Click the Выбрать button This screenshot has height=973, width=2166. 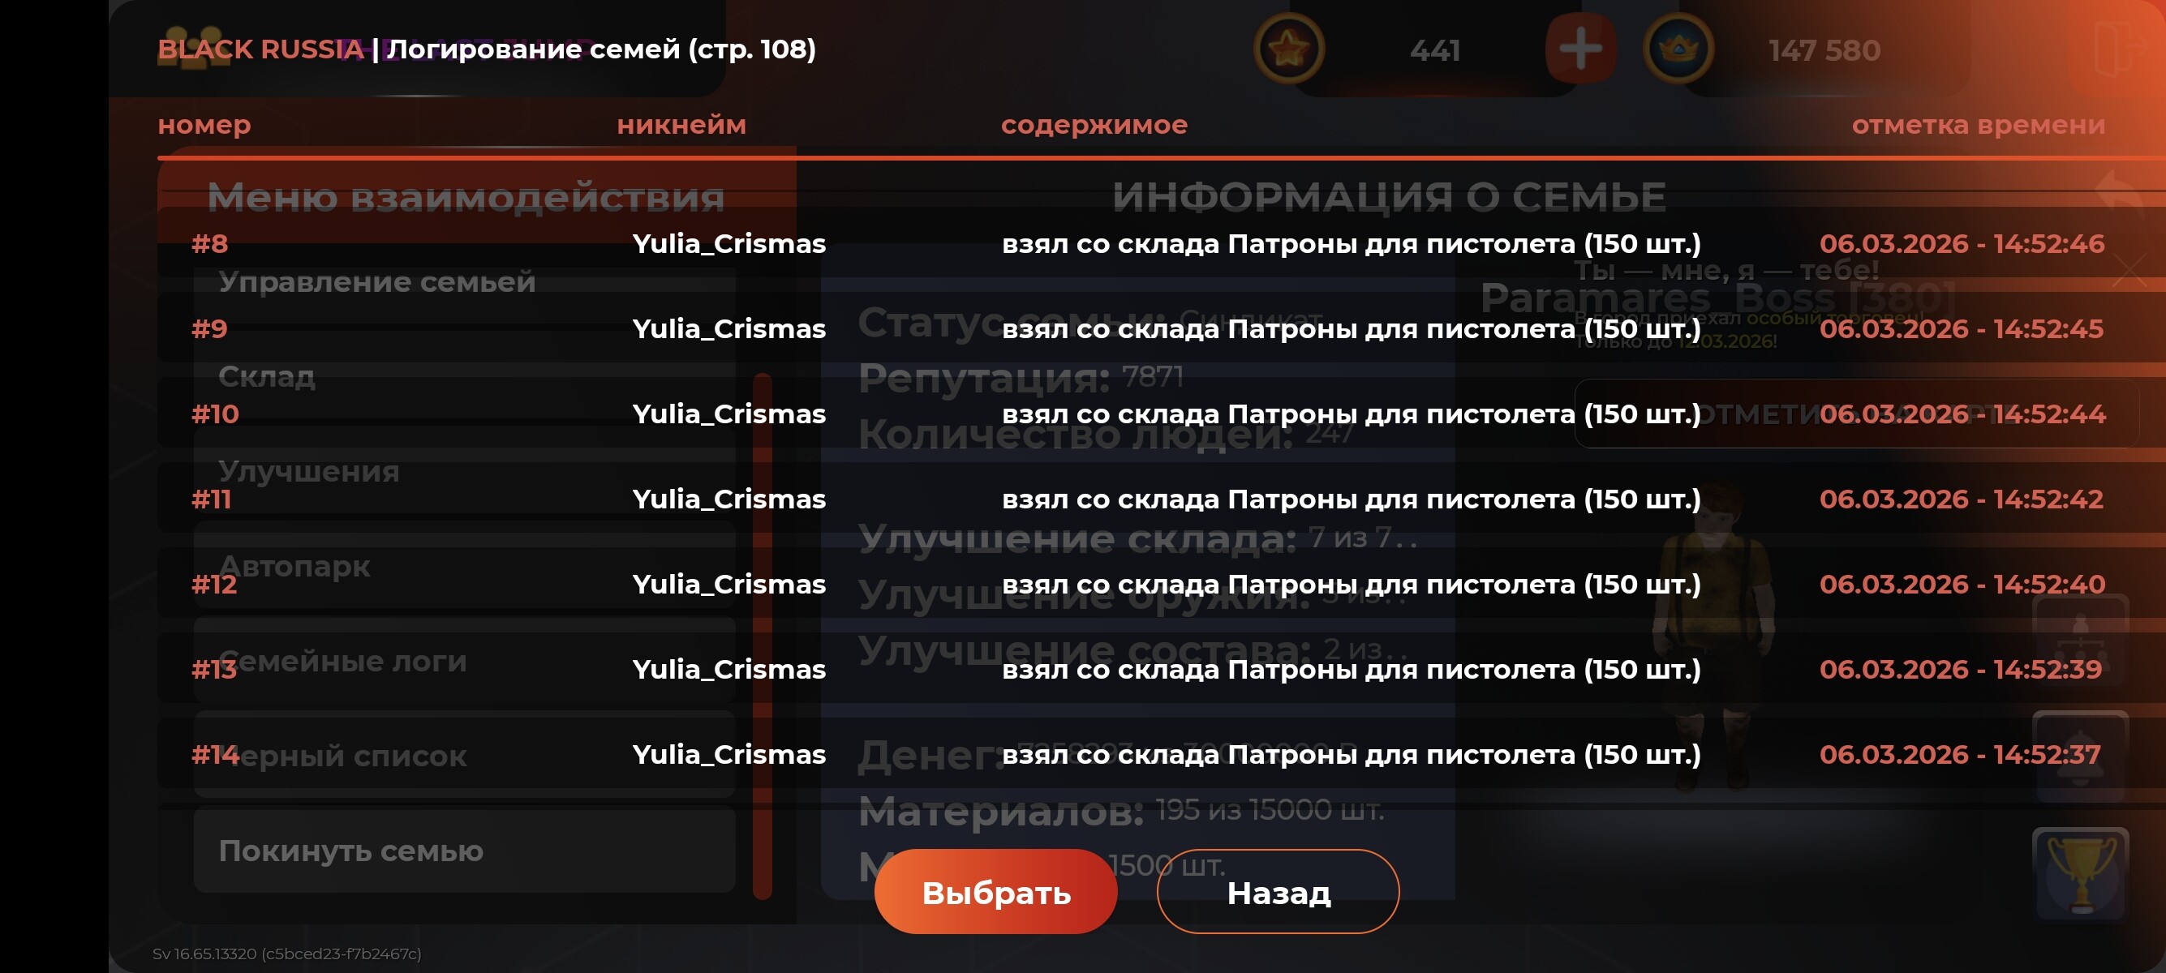[x=995, y=891]
